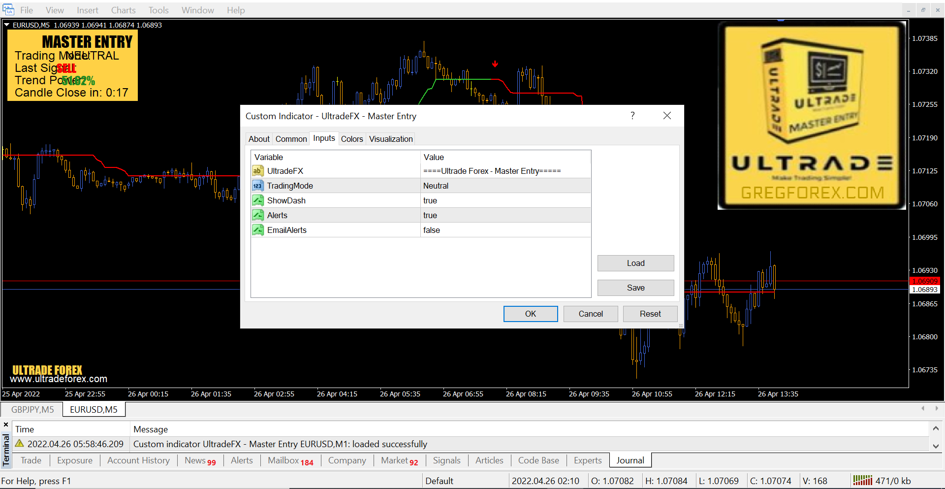Close the Terminal panel with the X icon
The height and width of the screenshot is (489, 945).
pos(6,424)
